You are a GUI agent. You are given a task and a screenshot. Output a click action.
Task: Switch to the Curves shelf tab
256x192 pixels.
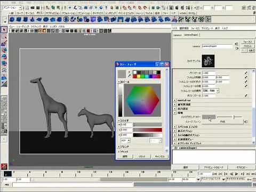tap(20, 13)
